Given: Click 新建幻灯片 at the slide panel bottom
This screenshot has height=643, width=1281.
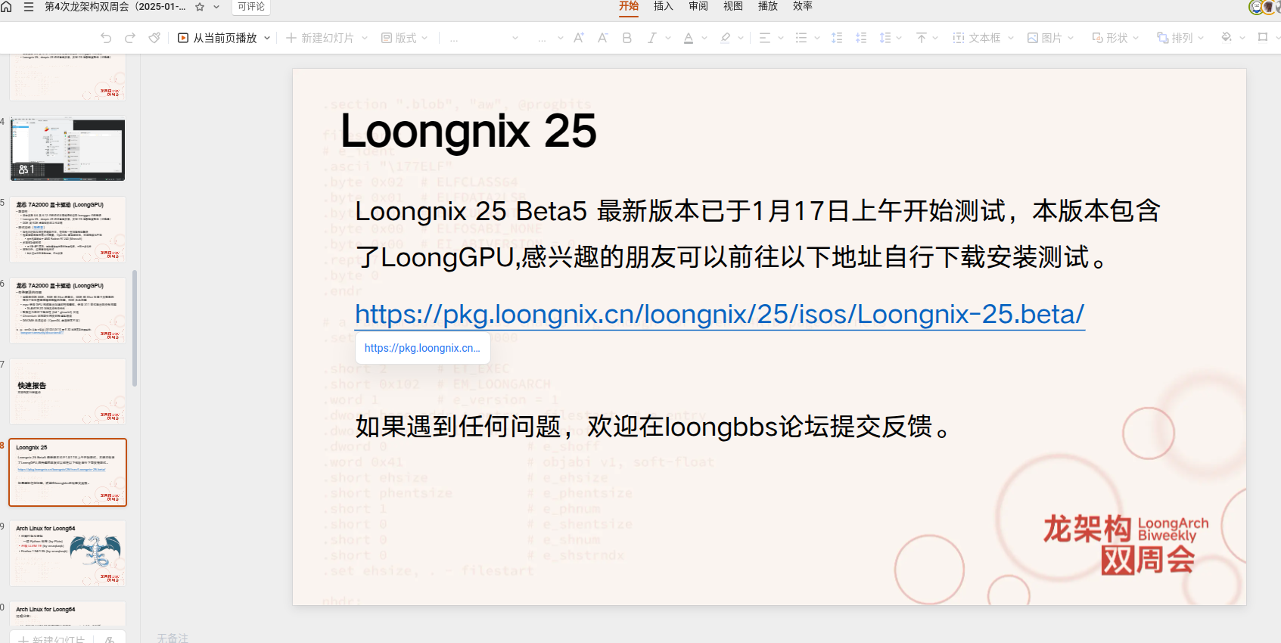Looking at the screenshot, I should coord(51,638).
